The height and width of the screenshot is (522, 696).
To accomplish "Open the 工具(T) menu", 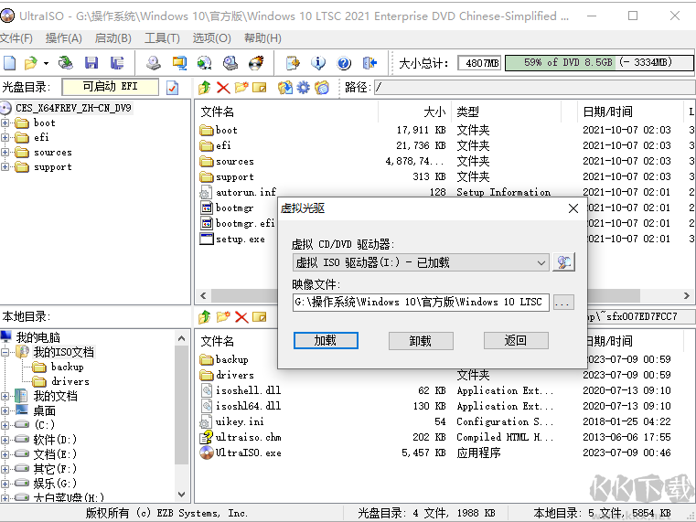I will pos(162,38).
